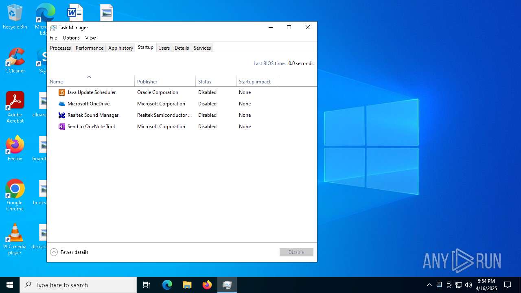Open Task View from the taskbar

[147, 285]
